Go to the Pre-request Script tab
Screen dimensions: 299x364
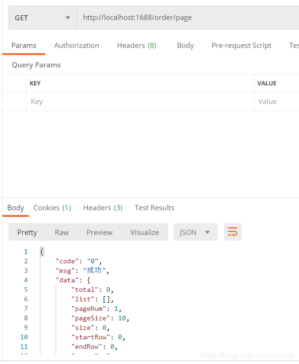pyautogui.click(x=241, y=46)
